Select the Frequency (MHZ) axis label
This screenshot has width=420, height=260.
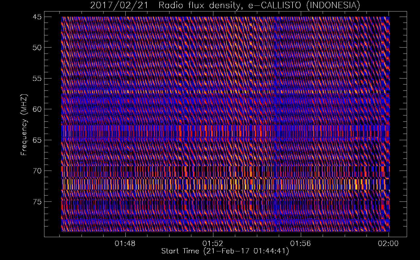[24, 125]
